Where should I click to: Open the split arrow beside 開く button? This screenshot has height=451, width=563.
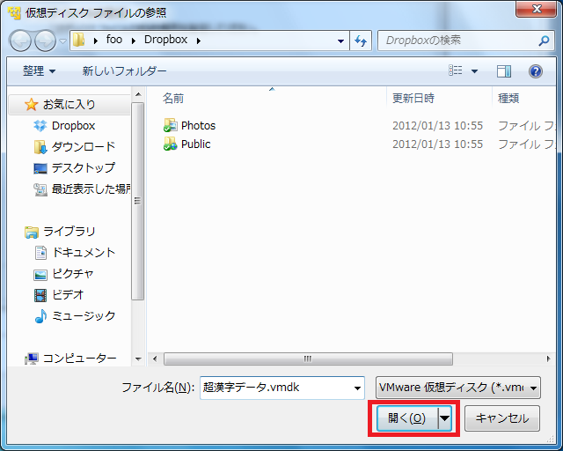pyautogui.click(x=445, y=418)
